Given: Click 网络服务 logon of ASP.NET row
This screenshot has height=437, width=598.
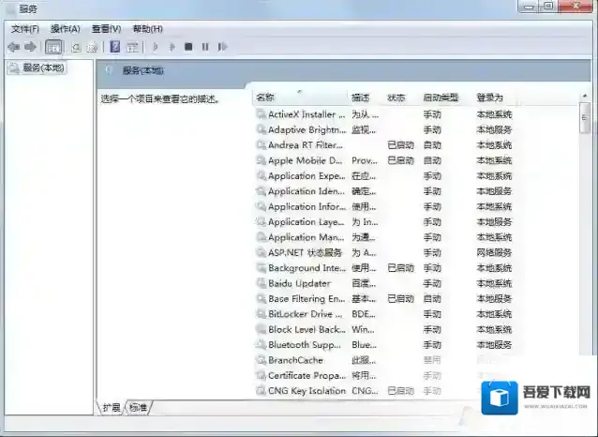Looking at the screenshot, I should coord(494,252).
